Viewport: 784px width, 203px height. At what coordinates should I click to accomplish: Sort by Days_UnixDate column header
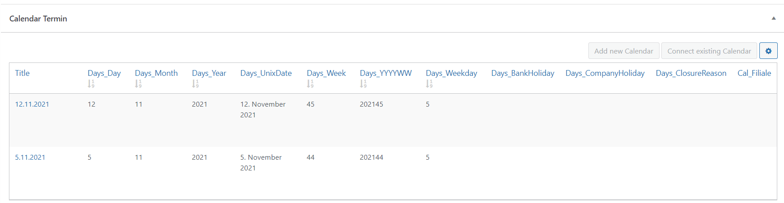click(266, 73)
